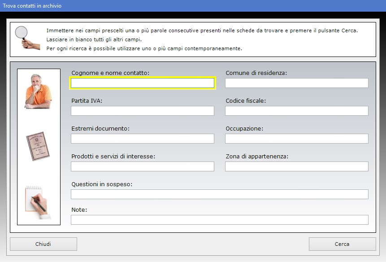
Task: Click the Occupazione text field
Action: coord(296,139)
